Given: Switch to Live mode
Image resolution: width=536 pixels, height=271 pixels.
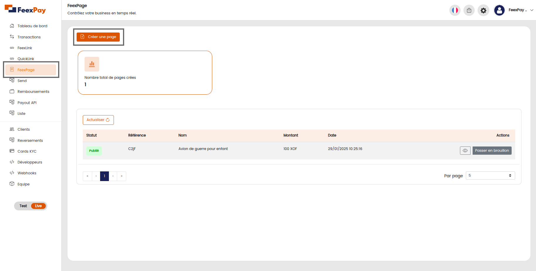Looking at the screenshot, I should [38, 206].
